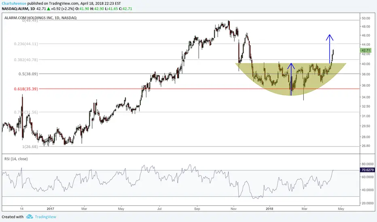Click the TradingView logo icon

[30, 217]
